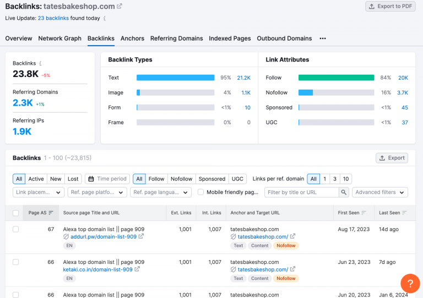423x298 pixels.
Task: Select the ketaki.co.in row checkbox
Action: click(x=15, y=262)
